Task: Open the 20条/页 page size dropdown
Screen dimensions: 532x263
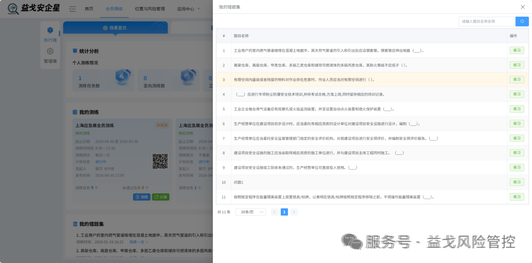Action: point(251,212)
